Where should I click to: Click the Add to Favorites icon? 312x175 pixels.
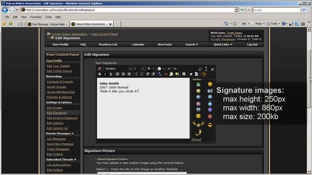pyautogui.click(x=11, y=24)
